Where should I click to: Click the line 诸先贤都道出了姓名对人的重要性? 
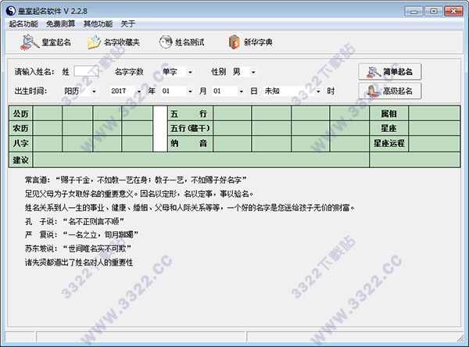(79, 263)
